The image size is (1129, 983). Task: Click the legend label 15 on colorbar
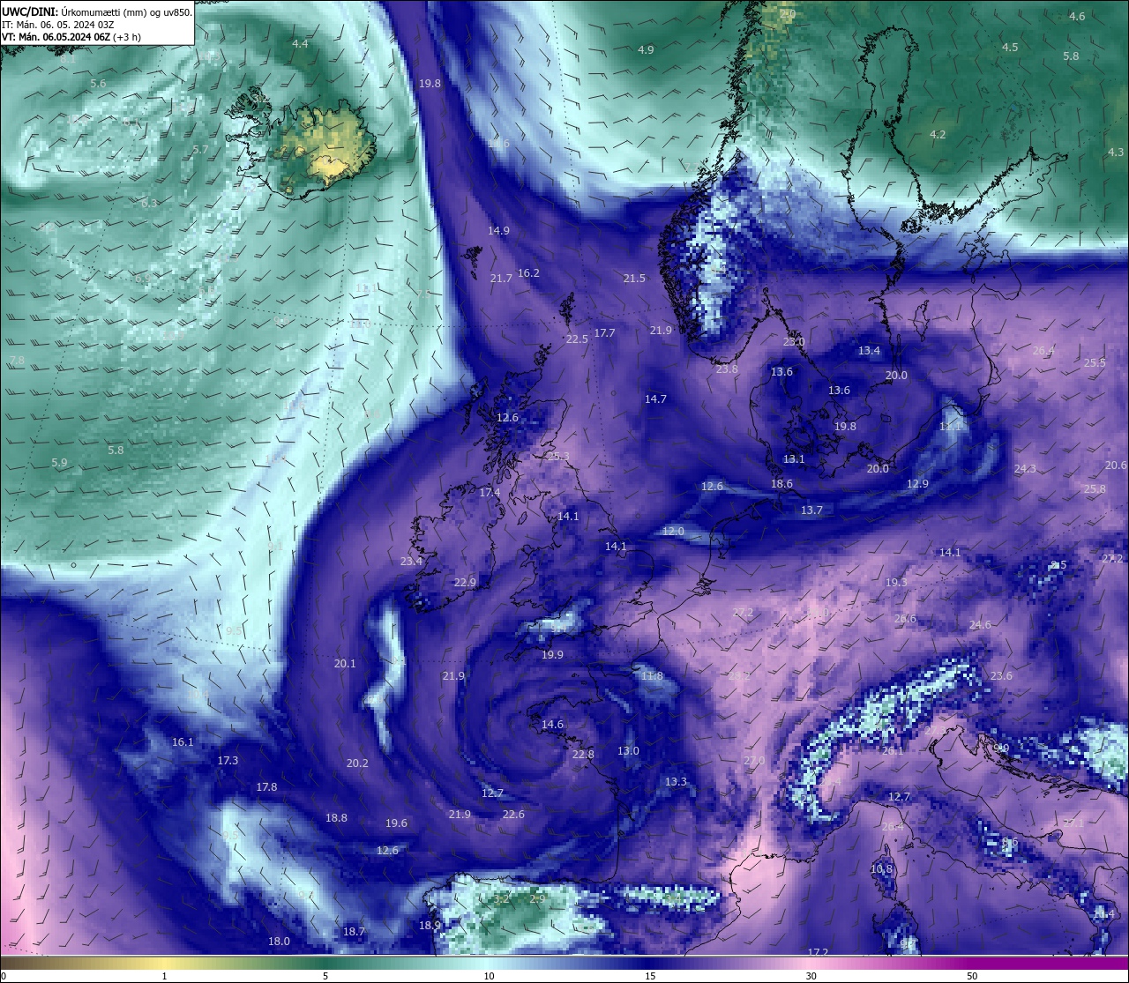[x=650, y=976]
